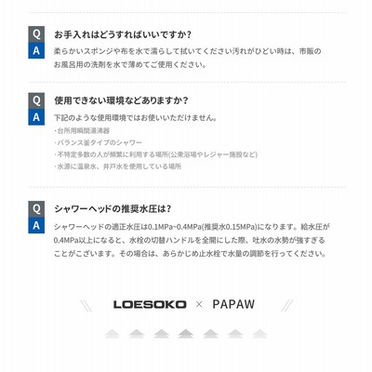
Task: Click the Q icon beside the 推奨水圧 question
Action: pyautogui.click(x=36, y=209)
